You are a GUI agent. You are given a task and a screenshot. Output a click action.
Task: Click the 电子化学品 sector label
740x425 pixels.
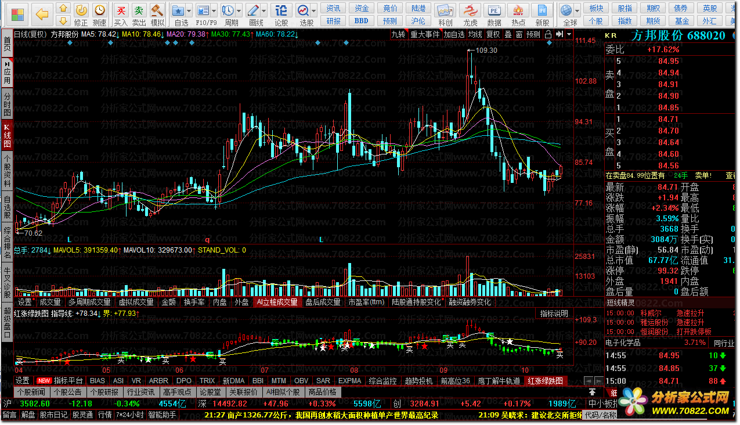(x=623, y=343)
